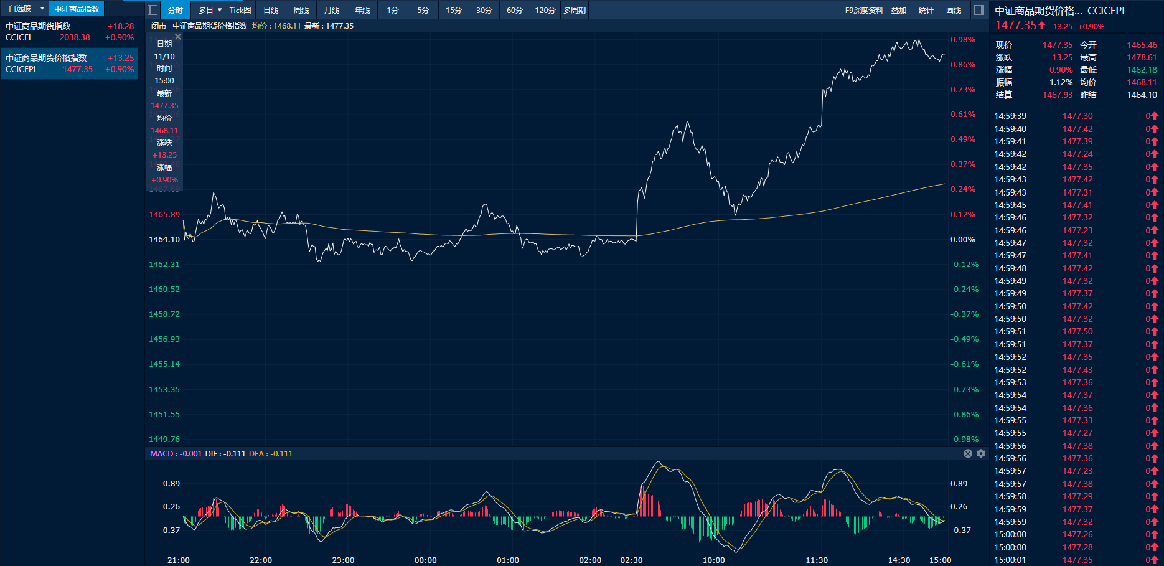This screenshot has width=1164, height=566.
Task: Select the 15分 period
Action: 453,10
